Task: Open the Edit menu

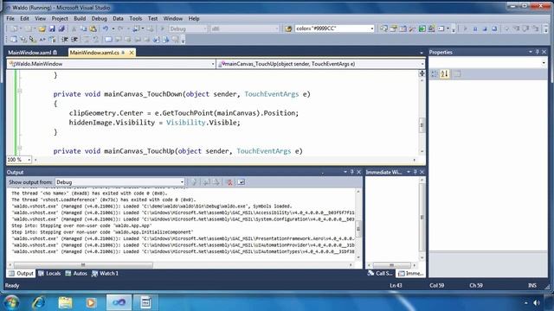Action: [24, 18]
